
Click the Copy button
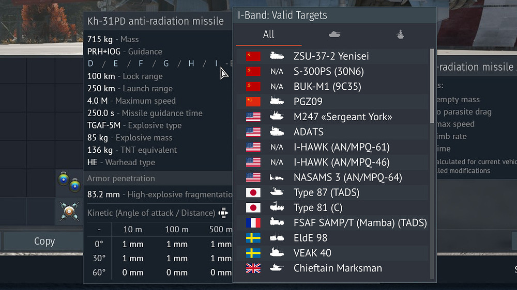44,241
